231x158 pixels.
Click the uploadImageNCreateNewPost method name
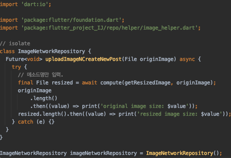tap(83, 59)
